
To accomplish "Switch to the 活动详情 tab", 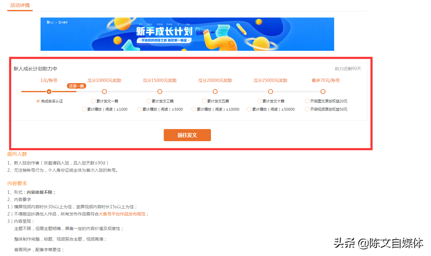I will point(20,5).
